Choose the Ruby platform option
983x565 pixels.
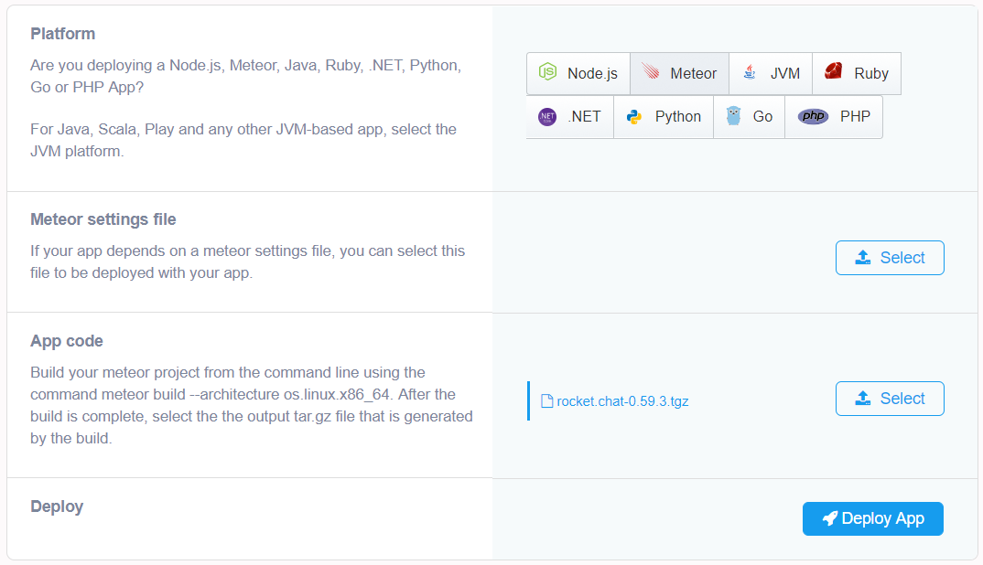(x=857, y=73)
